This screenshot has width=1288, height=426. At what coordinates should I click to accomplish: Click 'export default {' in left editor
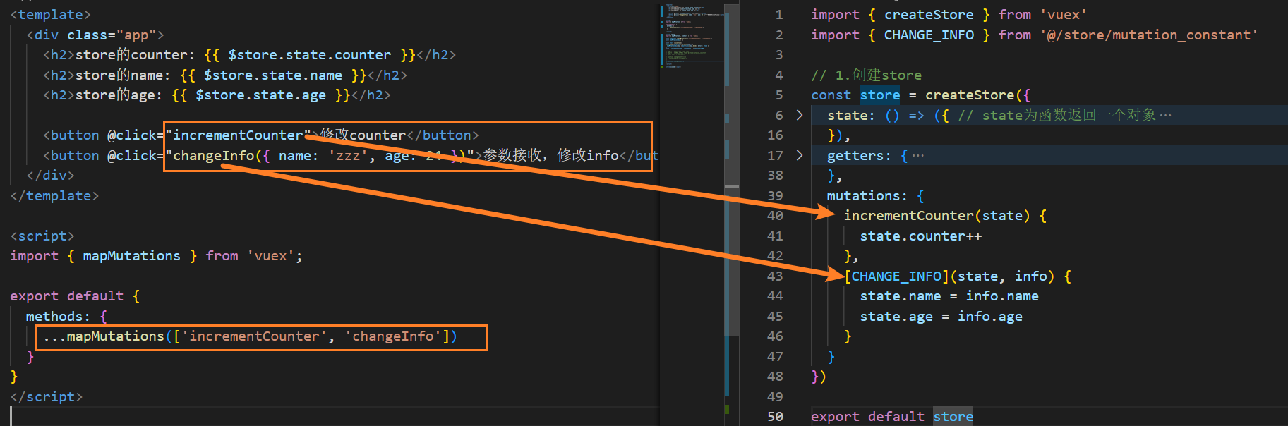click(75, 296)
